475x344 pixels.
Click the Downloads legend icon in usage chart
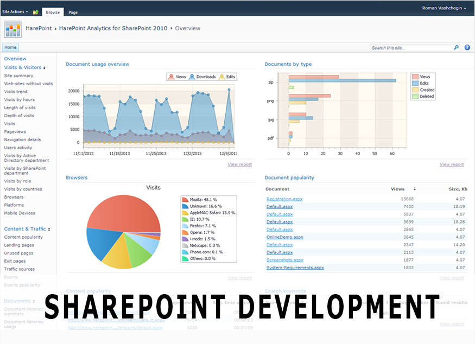(x=192, y=77)
